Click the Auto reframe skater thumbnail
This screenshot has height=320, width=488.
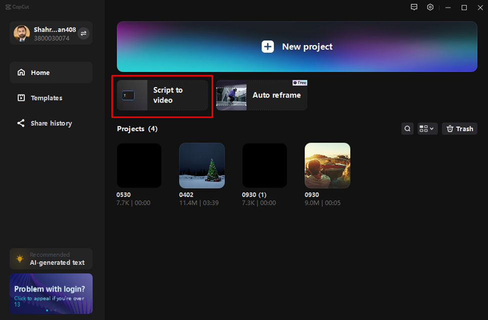click(231, 95)
